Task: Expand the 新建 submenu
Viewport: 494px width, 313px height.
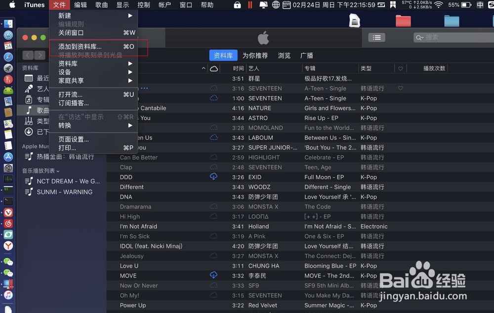Action: [x=93, y=16]
